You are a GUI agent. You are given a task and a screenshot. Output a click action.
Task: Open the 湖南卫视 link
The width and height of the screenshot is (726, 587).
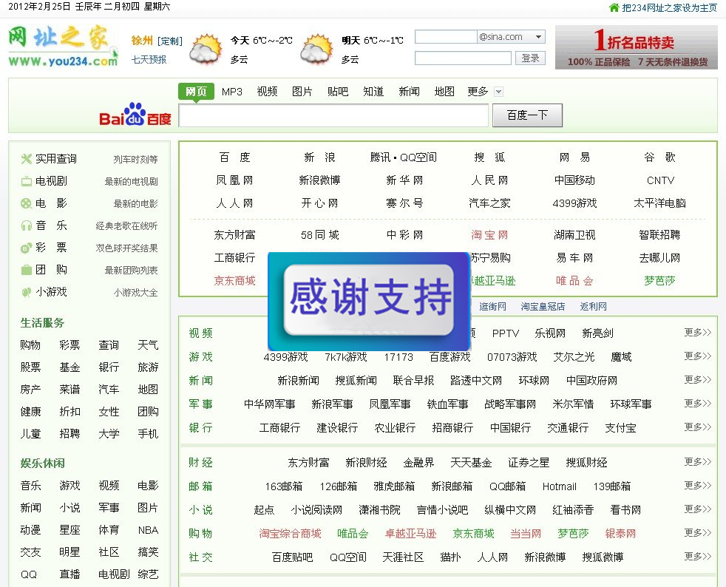click(574, 235)
